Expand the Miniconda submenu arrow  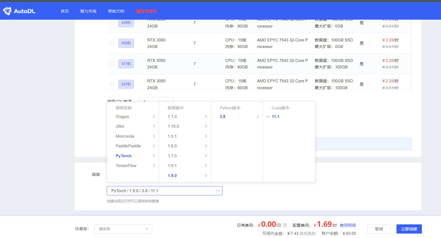click(154, 136)
